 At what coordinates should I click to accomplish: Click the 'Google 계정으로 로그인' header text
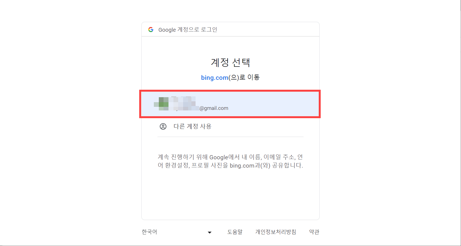point(188,30)
